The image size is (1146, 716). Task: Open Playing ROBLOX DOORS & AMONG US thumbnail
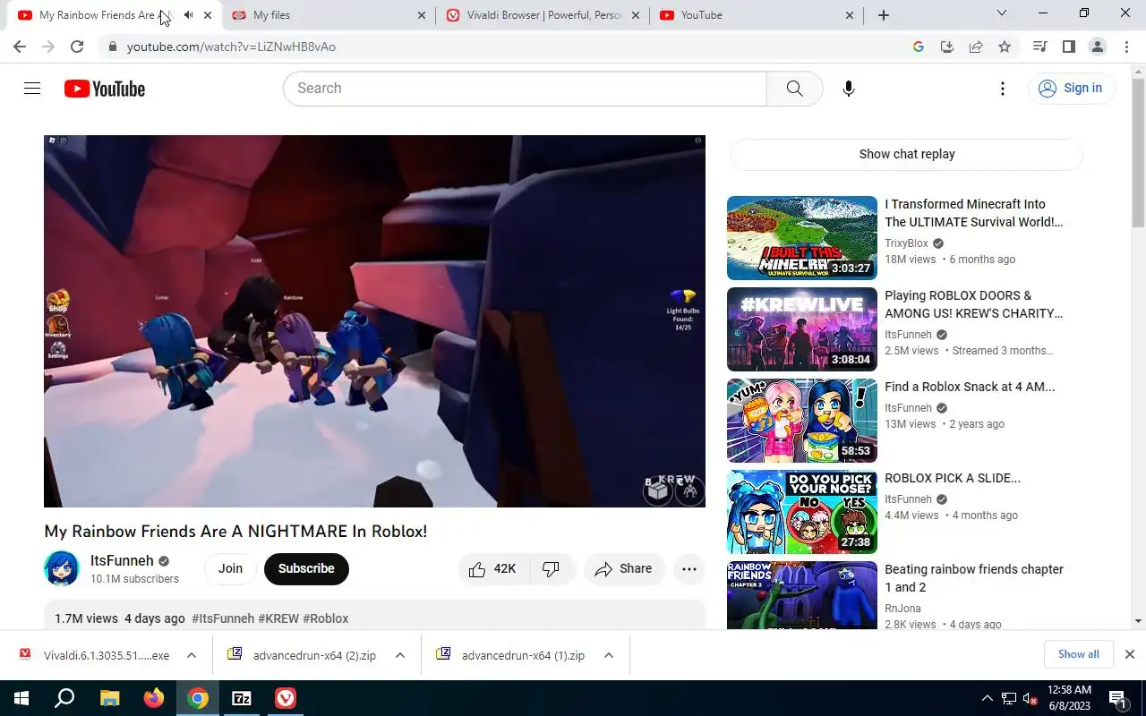click(802, 329)
